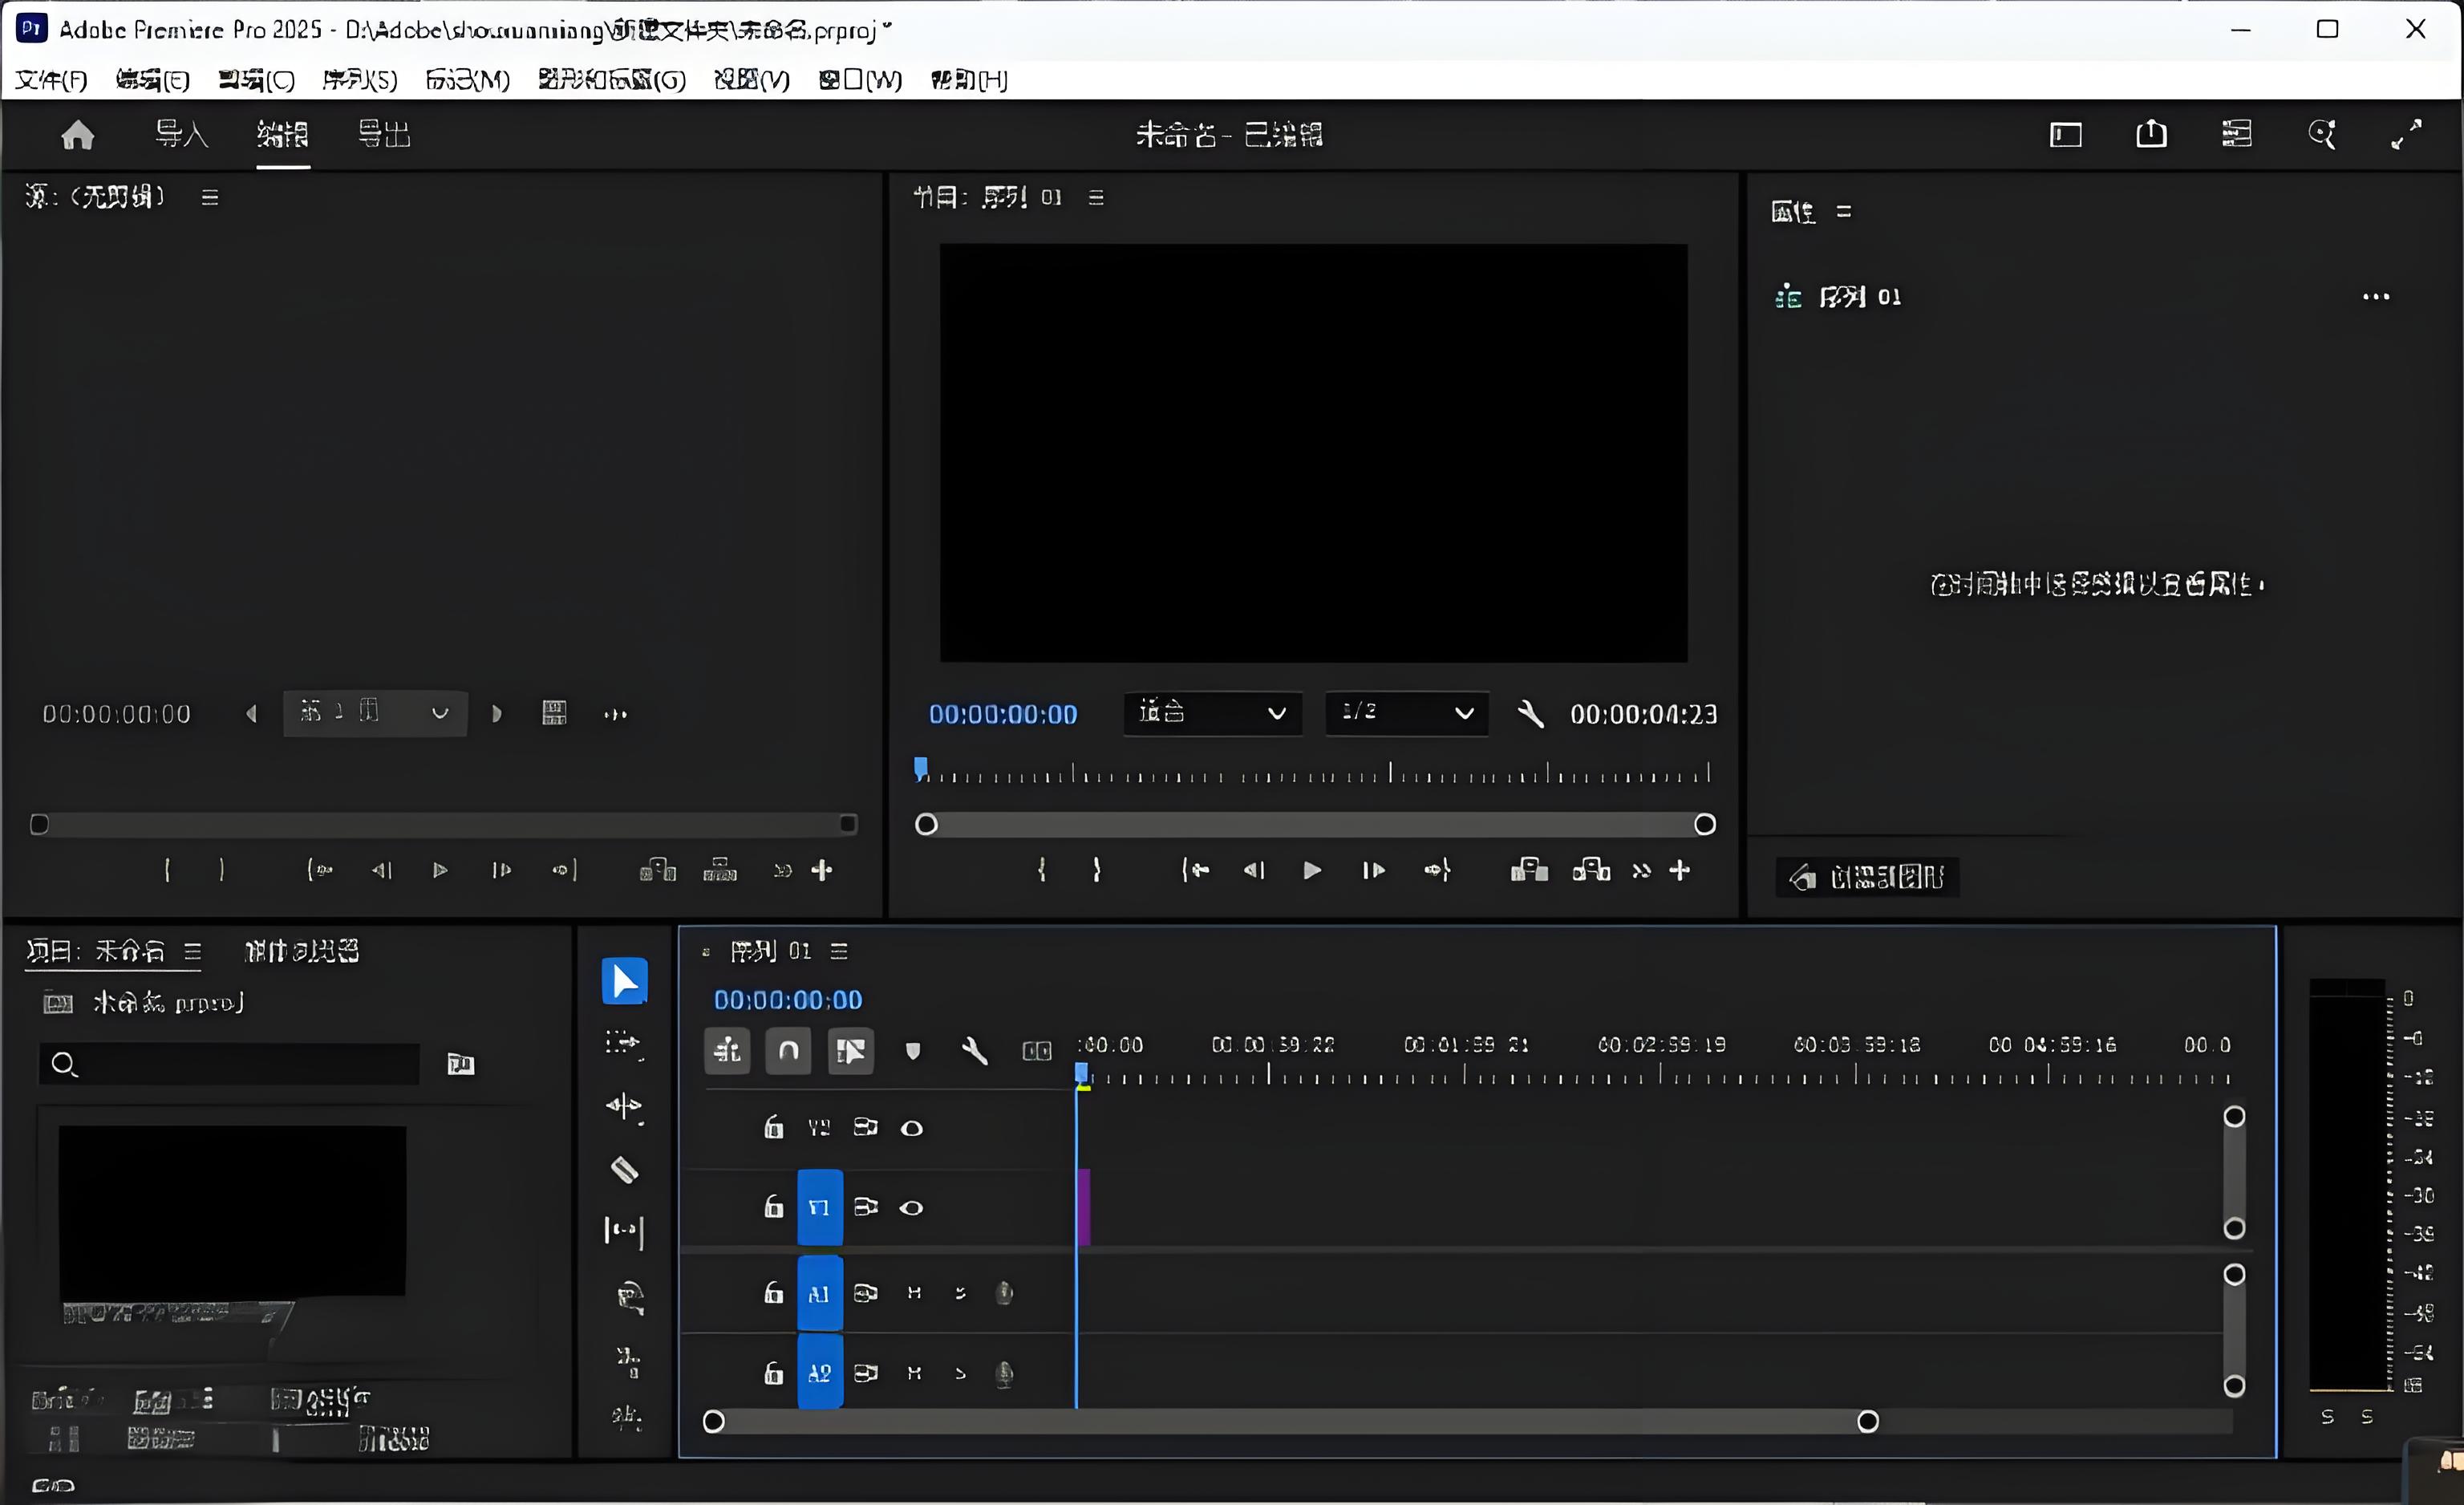Image resolution: width=2464 pixels, height=1505 pixels.
Task: Open the Properties sequence 01 options (three dots)
Action: pos(2376,296)
